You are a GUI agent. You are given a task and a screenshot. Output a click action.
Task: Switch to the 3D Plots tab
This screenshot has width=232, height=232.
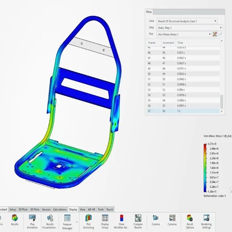tap(23, 209)
